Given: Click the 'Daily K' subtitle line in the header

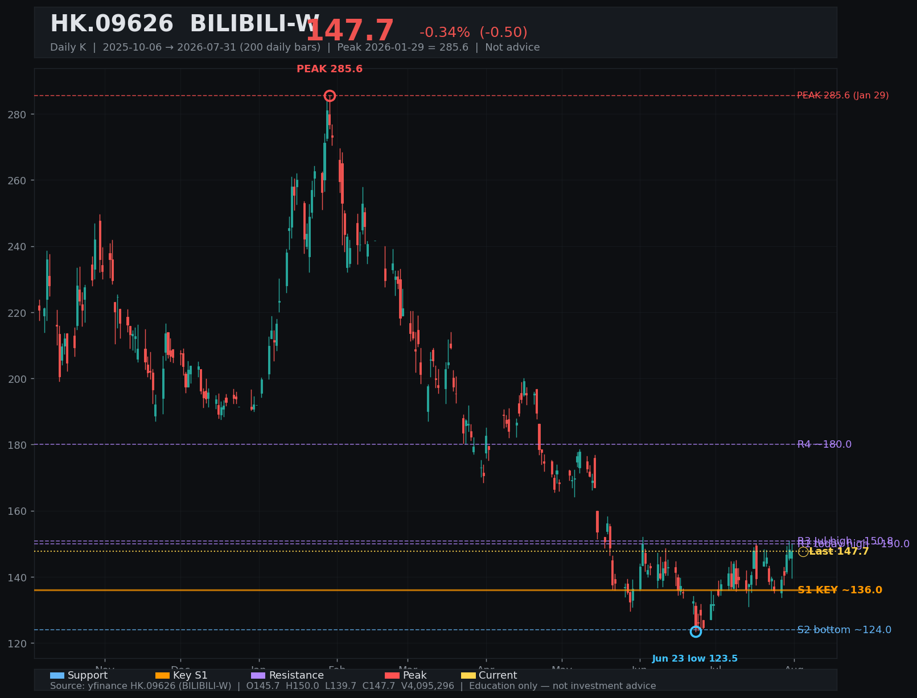Looking at the screenshot, I should [295, 48].
